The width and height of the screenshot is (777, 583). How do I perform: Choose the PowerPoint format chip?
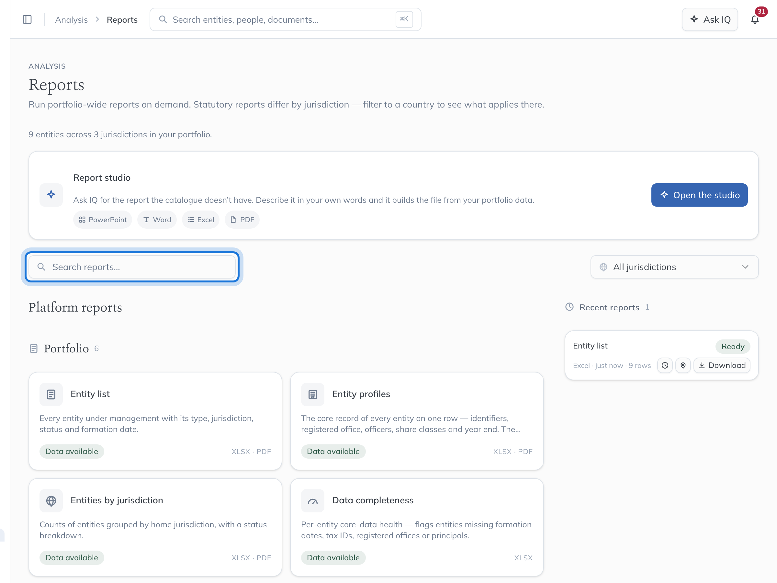point(103,220)
